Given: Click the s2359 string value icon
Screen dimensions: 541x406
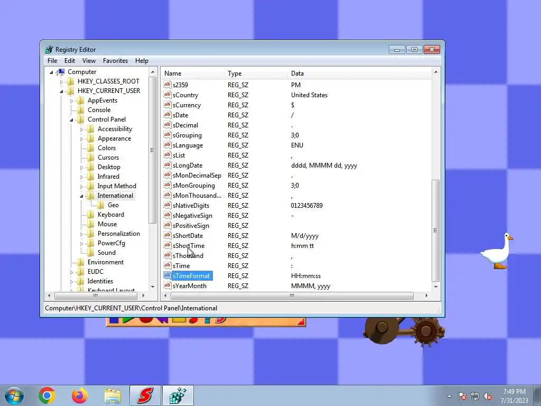Looking at the screenshot, I should [x=167, y=85].
